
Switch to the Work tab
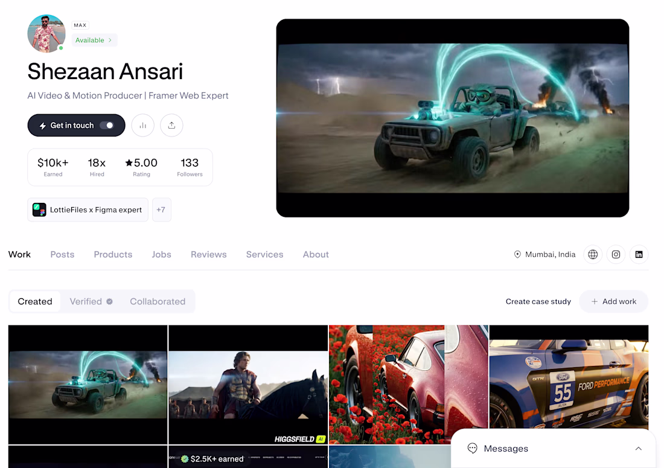click(x=19, y=255)
